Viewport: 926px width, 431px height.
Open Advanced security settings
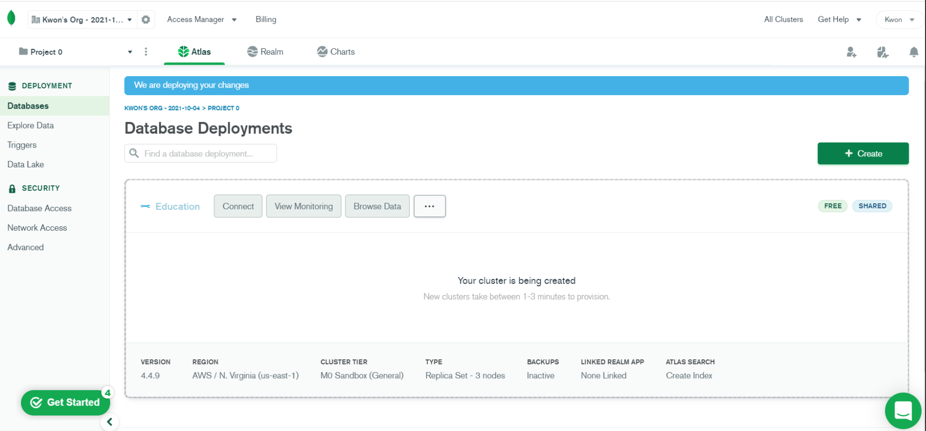(25, 247)
